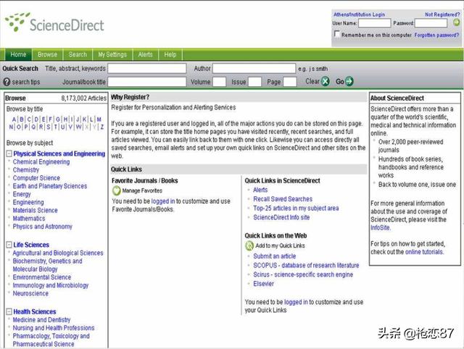Run quick search with the Go arrow

349,81
